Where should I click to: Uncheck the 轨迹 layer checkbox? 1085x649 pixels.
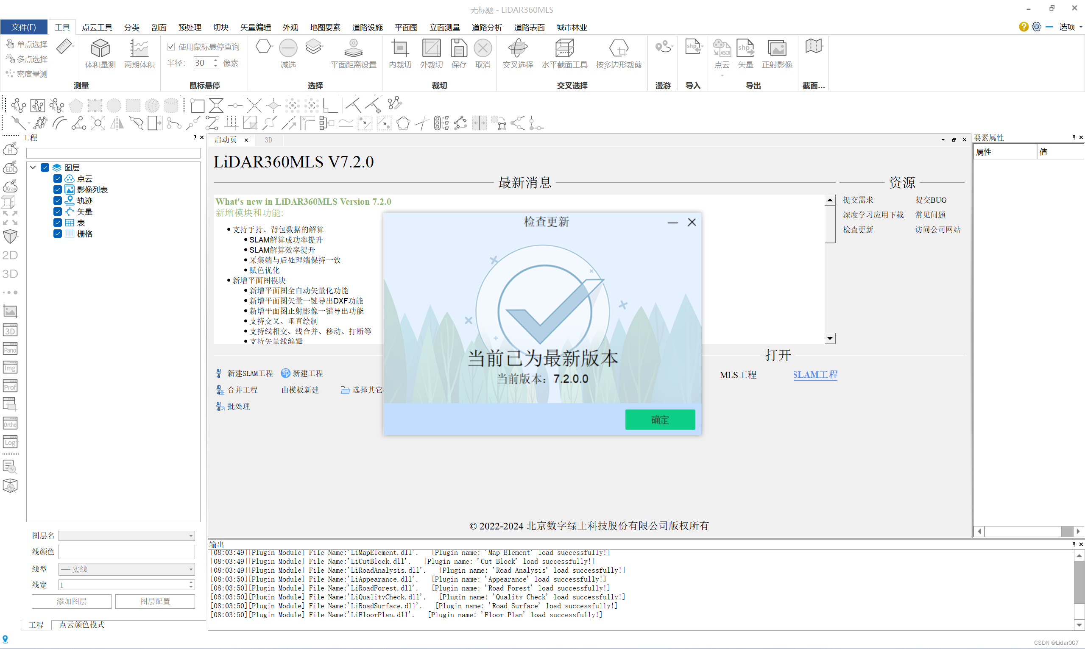tap(57, 201)
